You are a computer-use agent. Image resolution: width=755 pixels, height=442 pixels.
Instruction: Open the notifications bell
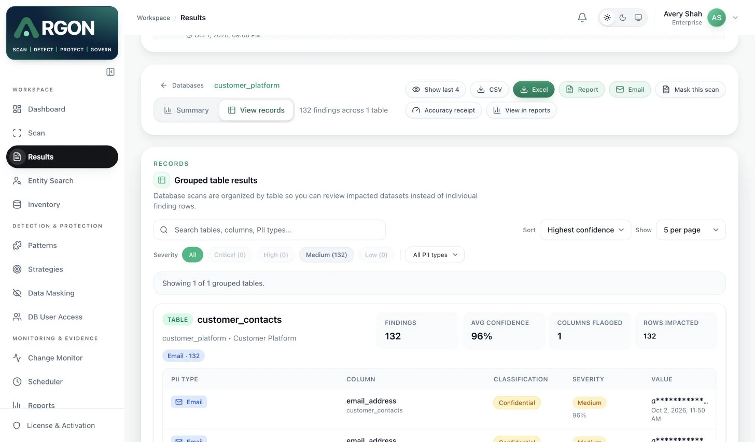[582, 18]
